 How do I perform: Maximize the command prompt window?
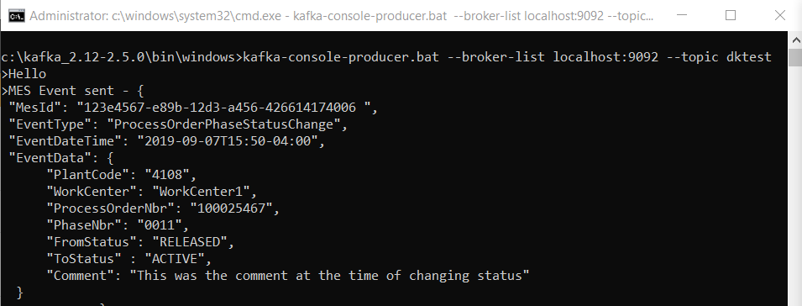pyautogui.click(x=731, y=15)
